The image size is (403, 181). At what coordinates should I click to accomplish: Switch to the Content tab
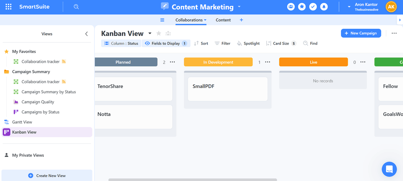coord(223,20)
